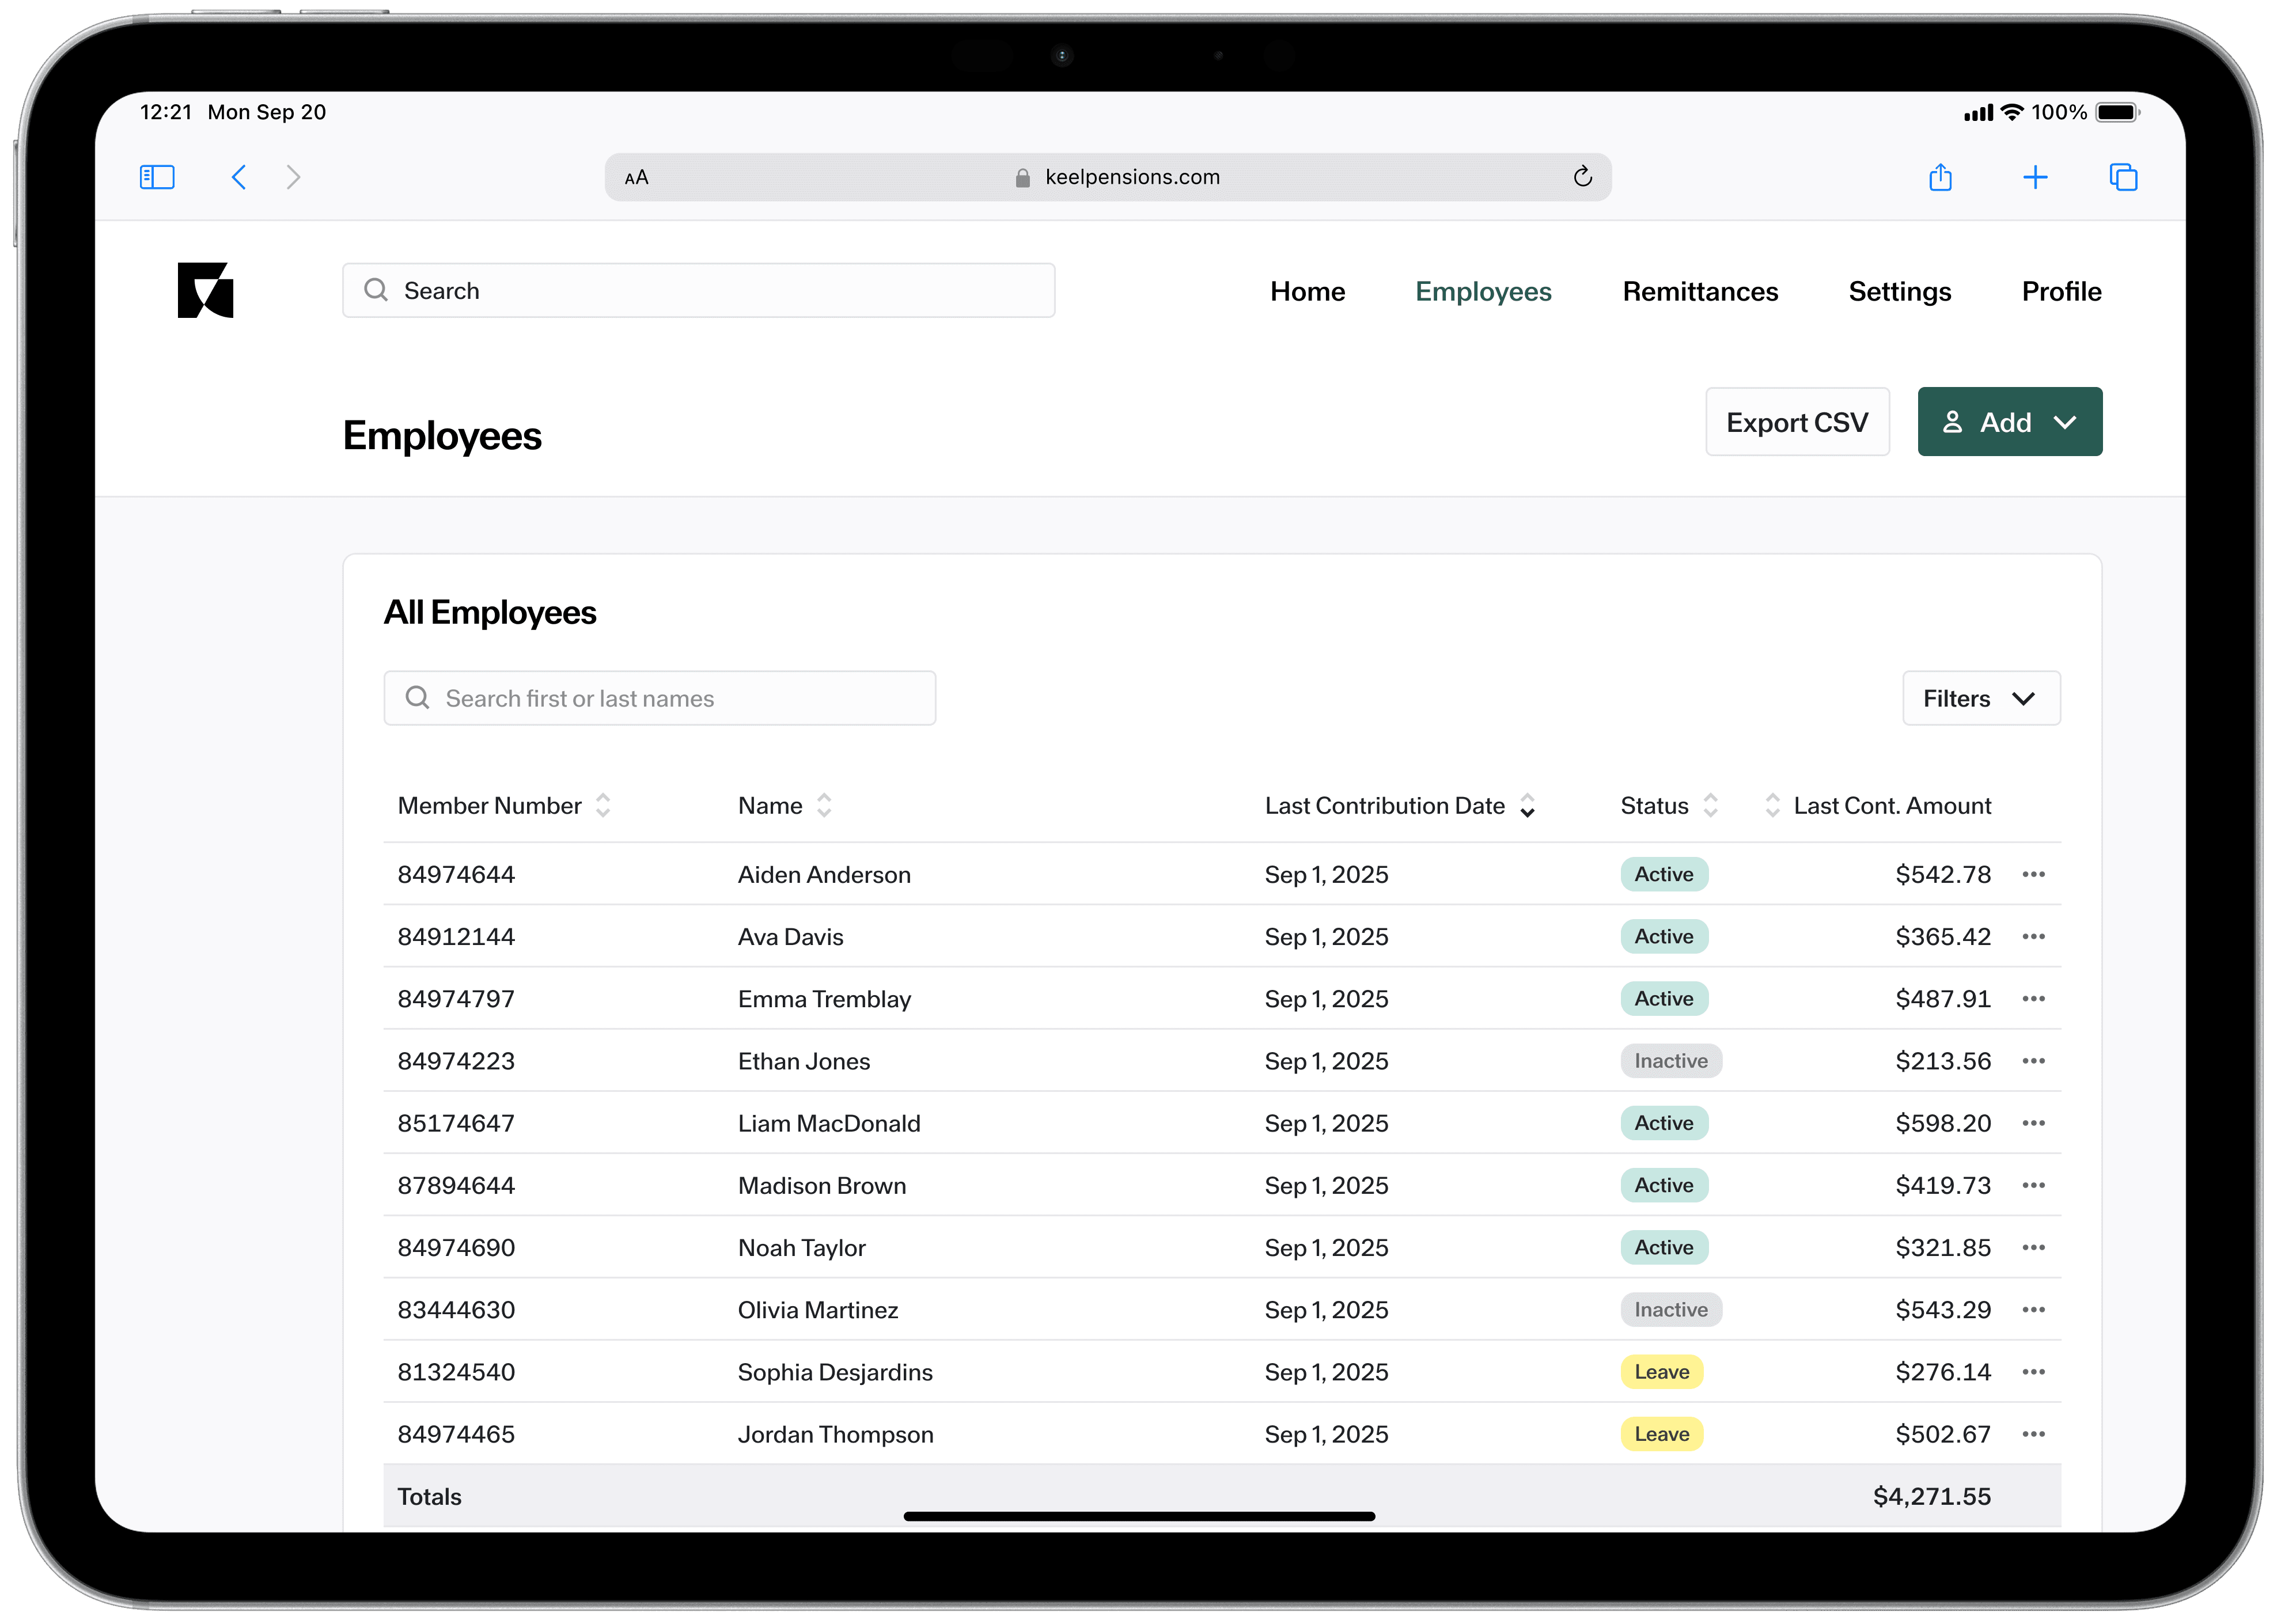Image resolution: width=2281 pixels, height=1624 pixels.
Task: Open more options for Jordan Thompson row
Action: [x=2033, y=1434]
